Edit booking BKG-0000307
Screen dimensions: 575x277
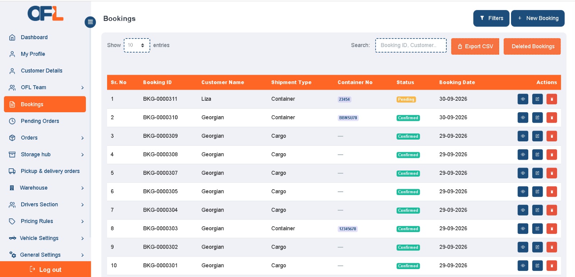tap(537, 173)
